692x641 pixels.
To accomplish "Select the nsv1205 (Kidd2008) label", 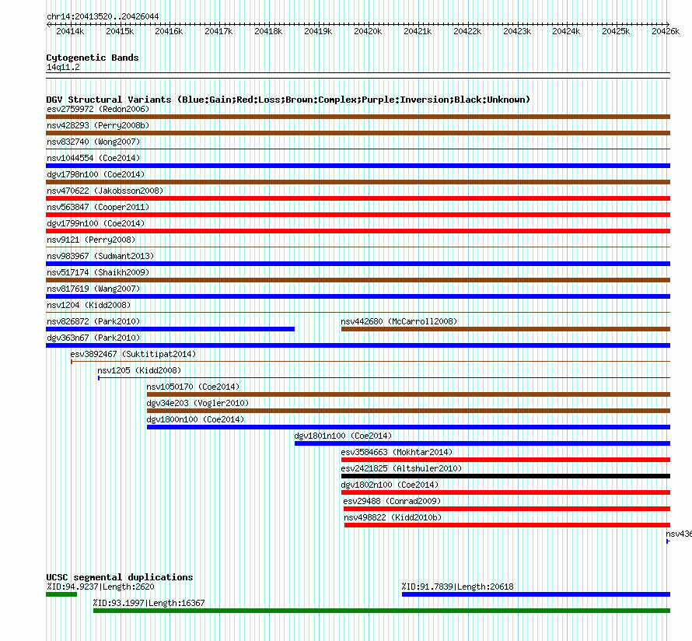I will click(x=139, y=370).
